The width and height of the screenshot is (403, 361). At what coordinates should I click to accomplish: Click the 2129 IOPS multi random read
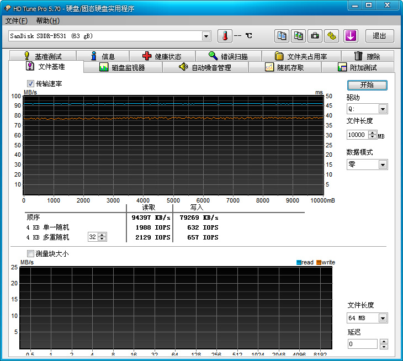point(153,237)
